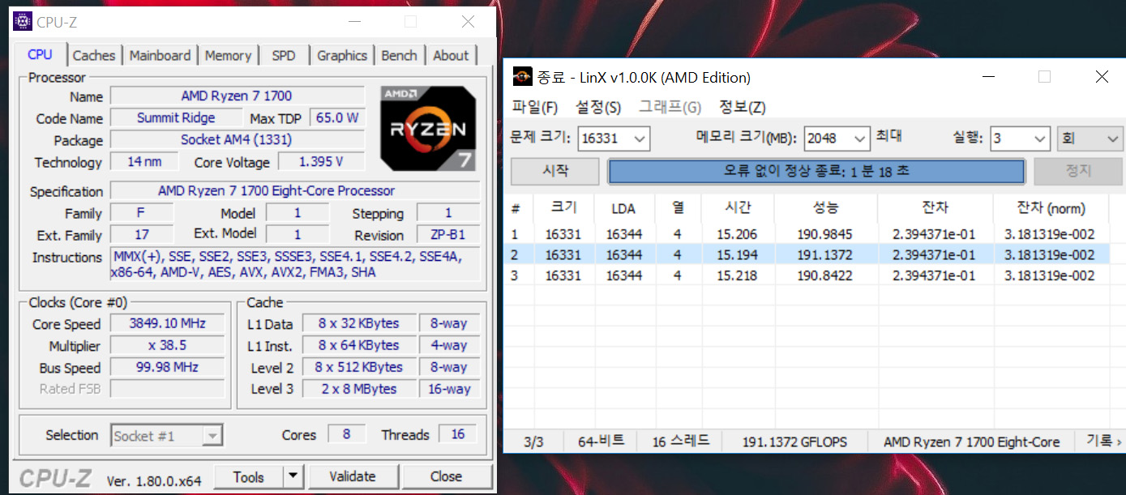Click the Socket AM4 (1331) package field
The height and width of the screenshot is (495, 1126).
coord(237,140)
